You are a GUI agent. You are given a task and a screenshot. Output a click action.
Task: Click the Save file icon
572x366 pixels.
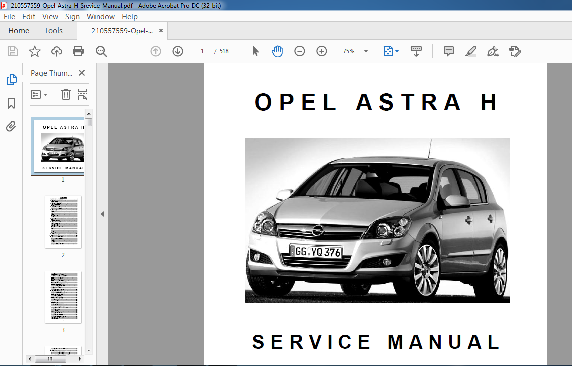click(x=13, y=51)
